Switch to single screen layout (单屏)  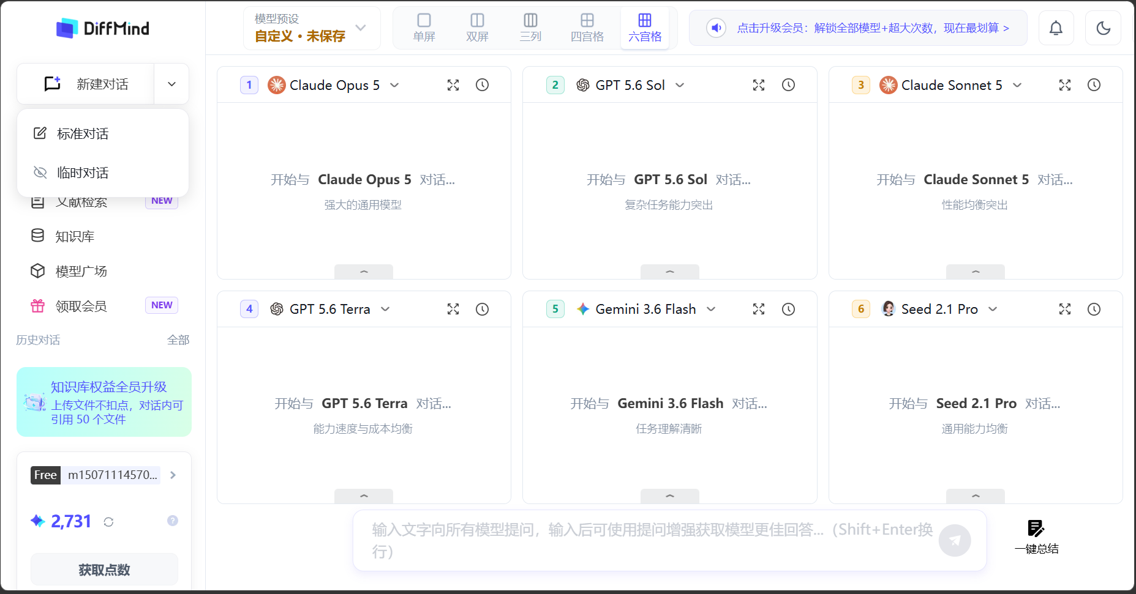click(424, 28)
